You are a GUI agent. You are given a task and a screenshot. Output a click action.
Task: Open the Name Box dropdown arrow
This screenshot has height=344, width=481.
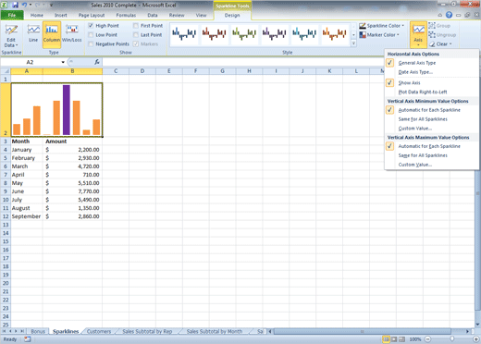click(x=63, y=62)
